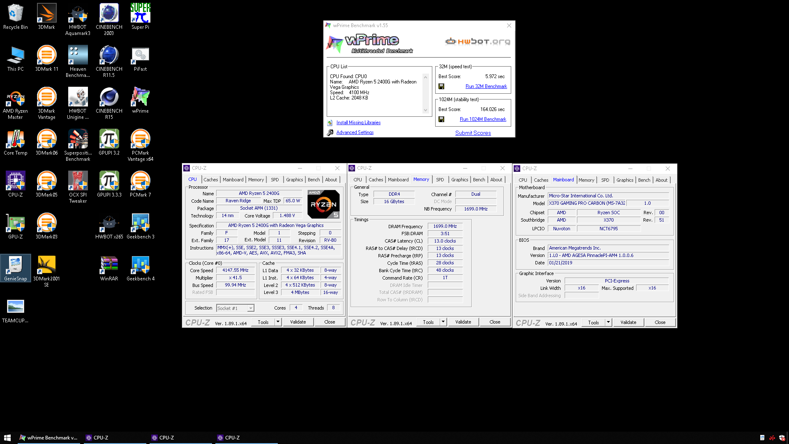
Task: Click Validate in the Memory CPU-Z window
Action: click(x=463, y=322)
